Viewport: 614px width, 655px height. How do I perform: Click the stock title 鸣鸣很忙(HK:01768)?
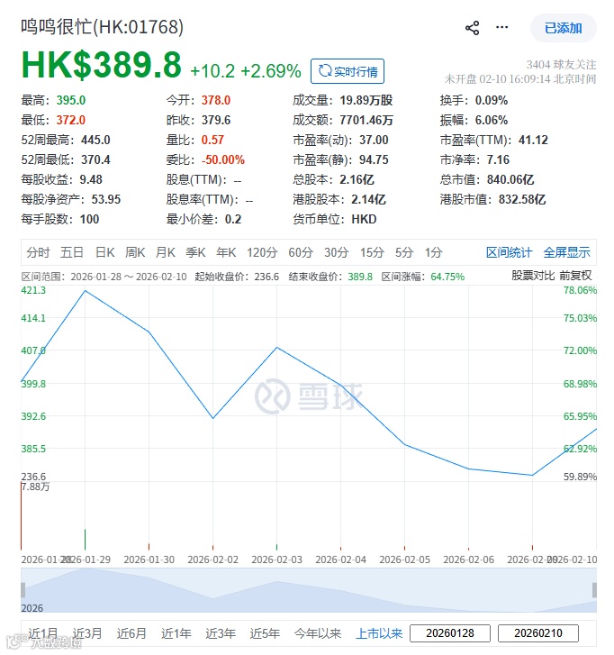pos(103,27)
